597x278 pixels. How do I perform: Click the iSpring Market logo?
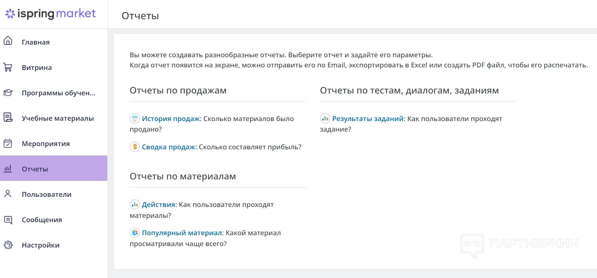(51, 14)
